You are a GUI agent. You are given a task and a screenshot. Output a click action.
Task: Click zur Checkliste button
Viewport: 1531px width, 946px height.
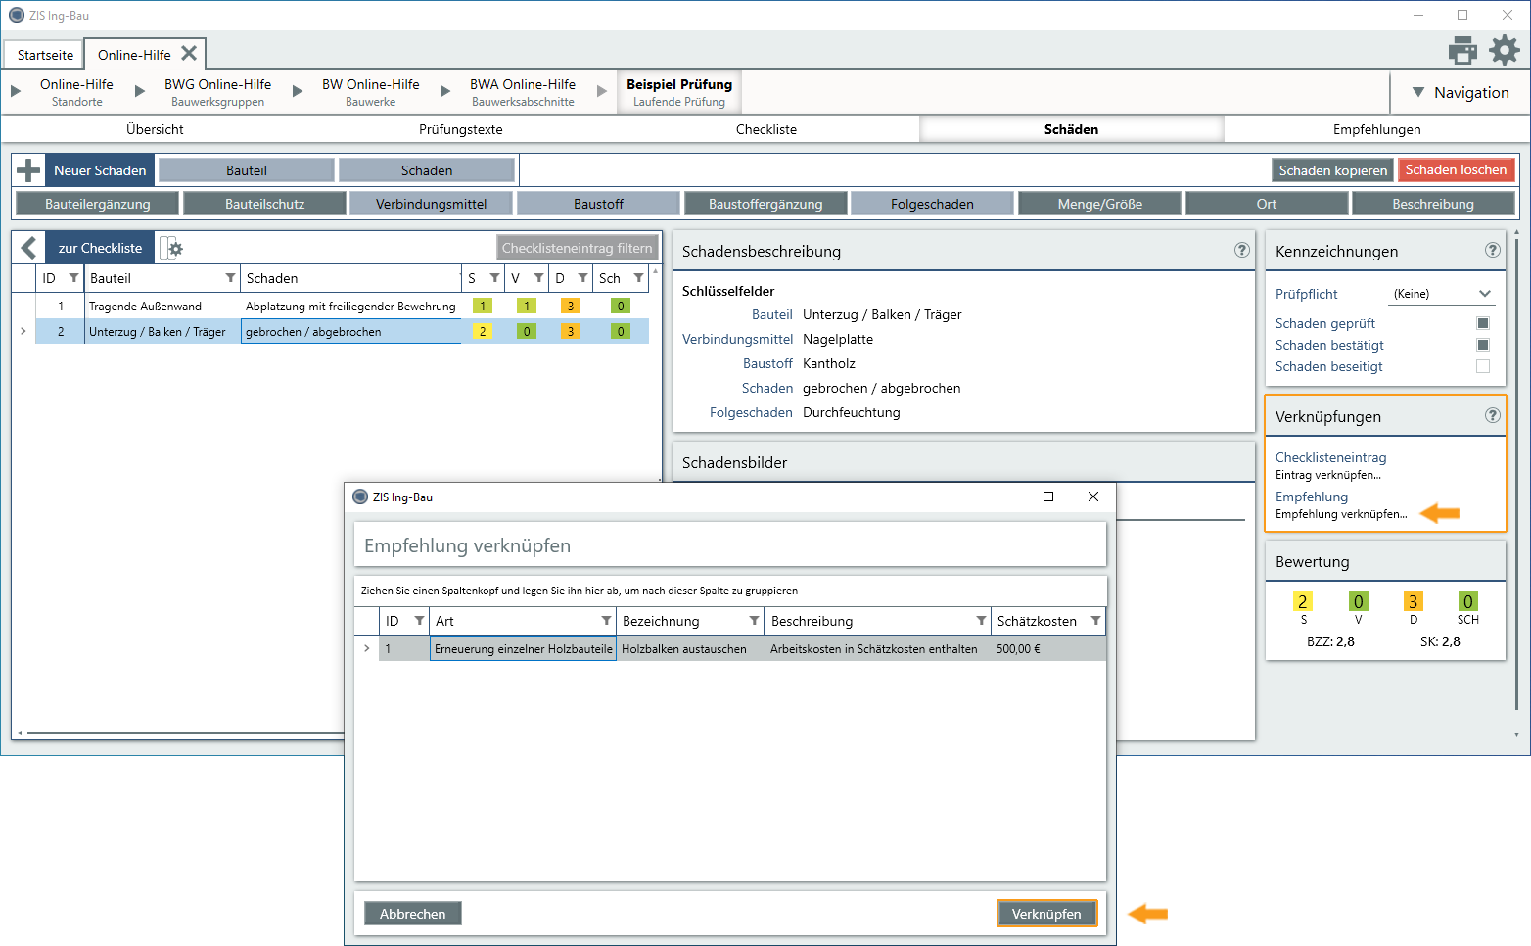100,248
